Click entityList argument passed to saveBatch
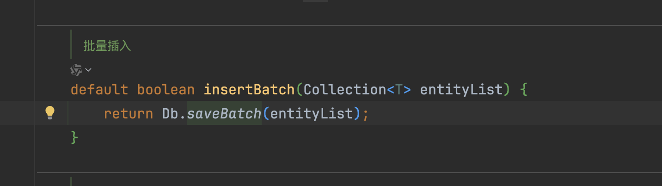This screenshot has width=662, height=186. (x=312, y=113)
